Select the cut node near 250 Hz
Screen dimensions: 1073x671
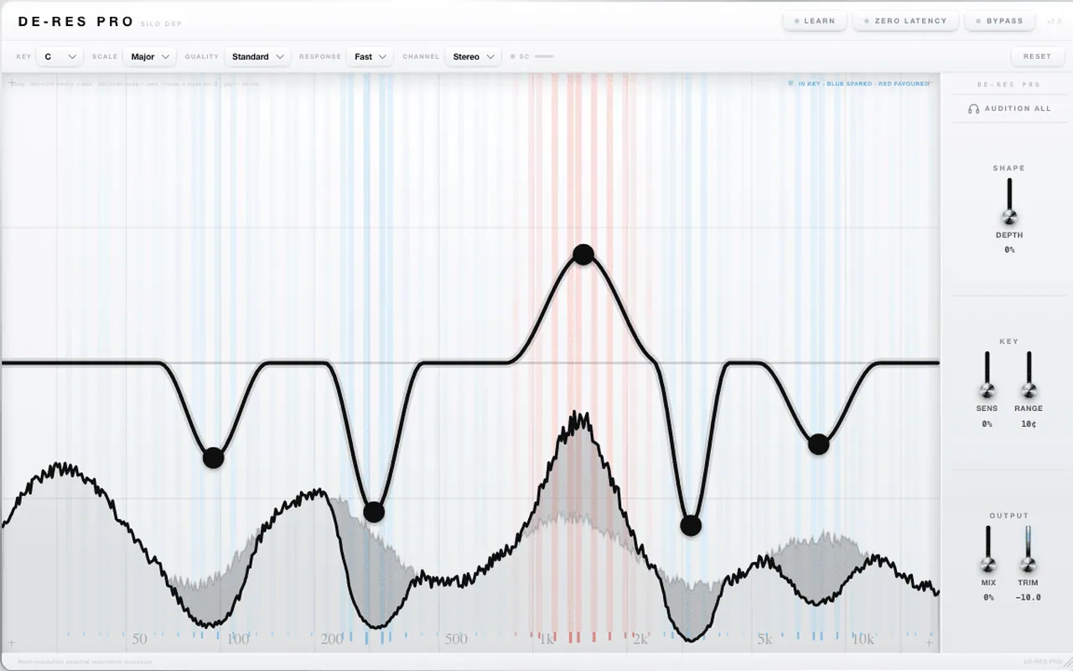pos(374,512)
